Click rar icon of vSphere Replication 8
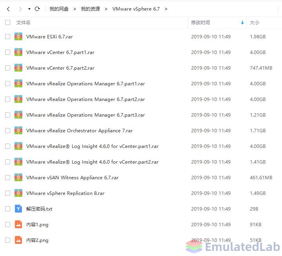Image resolution: width=282 pixels, height=256 pixels. (x=18, y=193)
